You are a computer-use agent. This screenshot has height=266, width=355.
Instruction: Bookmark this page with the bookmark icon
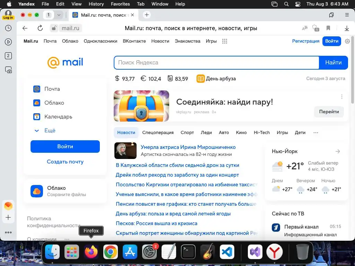[x=328, y=28]
